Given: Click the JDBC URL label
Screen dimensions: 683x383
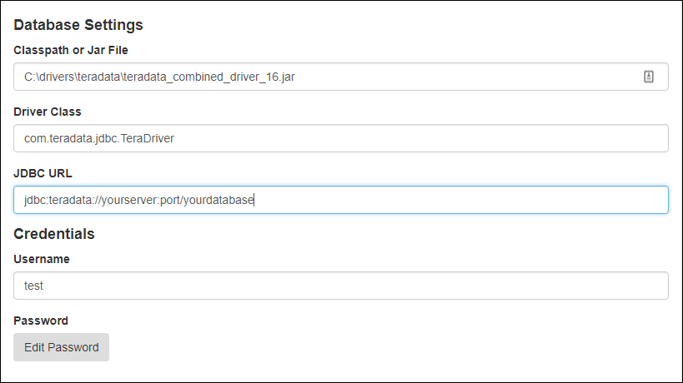Looking at the screenshot, I should click(x=43, y=173).
